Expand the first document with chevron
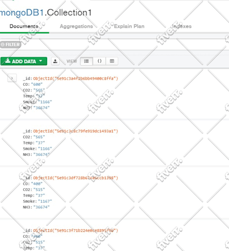 coord(12,78)
